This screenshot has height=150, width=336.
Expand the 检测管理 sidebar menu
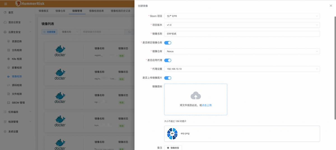[x=30, y=122]
